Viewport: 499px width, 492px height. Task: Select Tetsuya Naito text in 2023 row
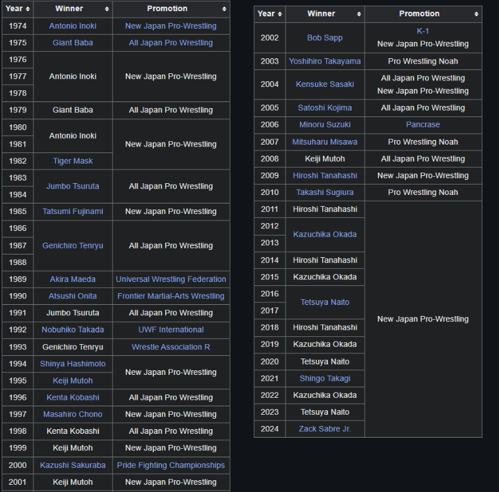325,412
